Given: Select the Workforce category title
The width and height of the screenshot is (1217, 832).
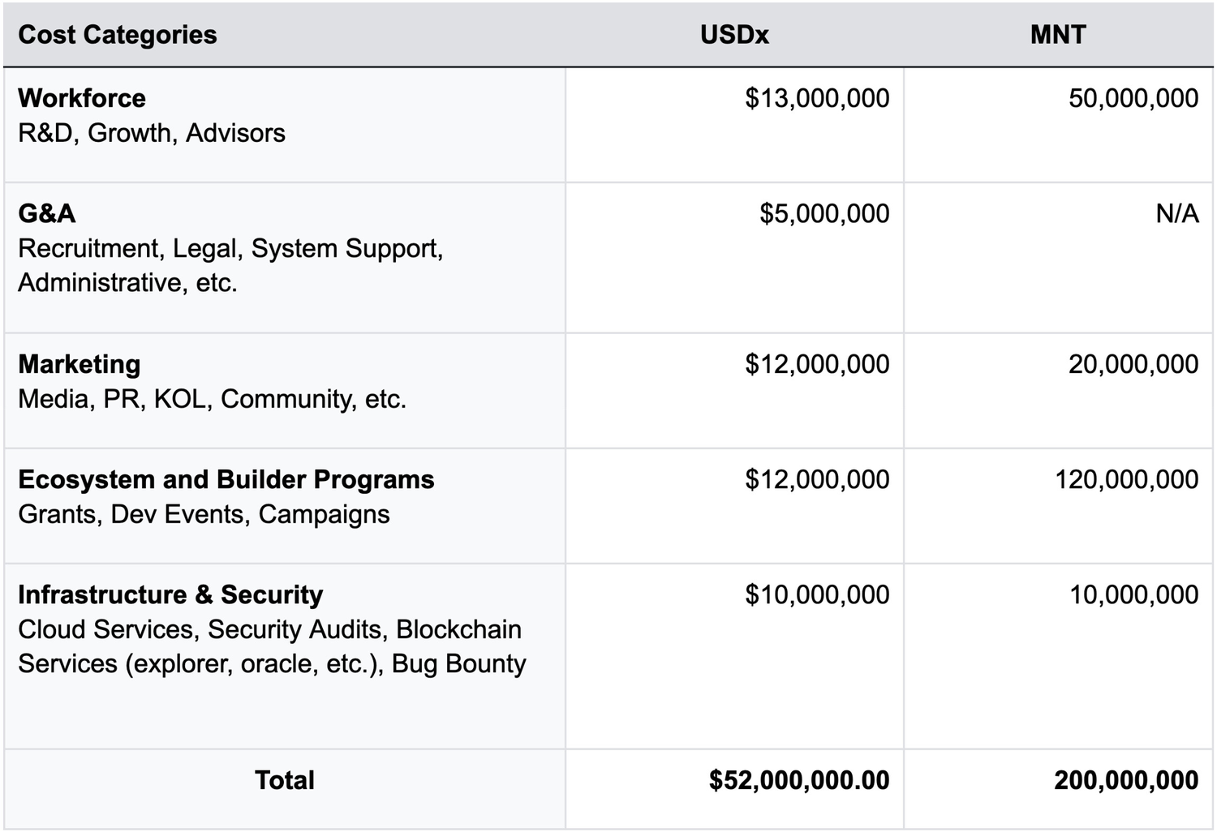Looking at the screenshot, I should (x=82, y=98).
